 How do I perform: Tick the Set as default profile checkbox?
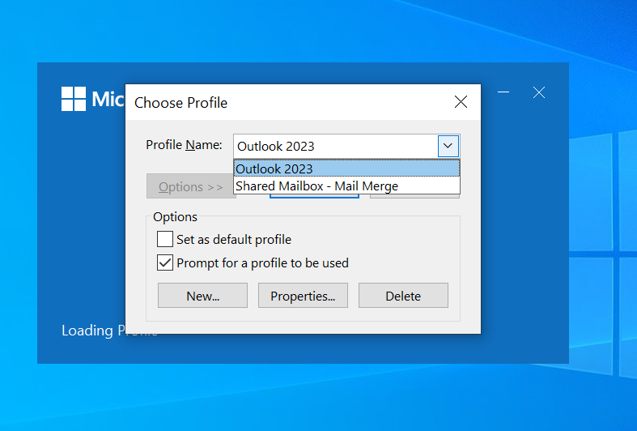click(x=165, y=239)
